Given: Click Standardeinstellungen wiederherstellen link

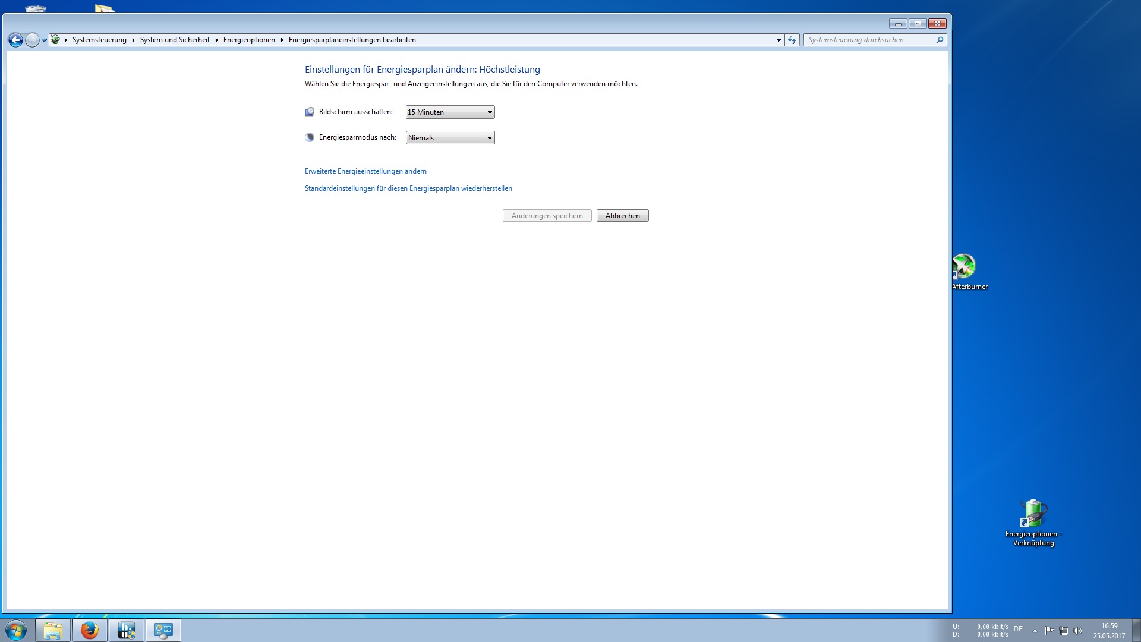Looking at the screenshot, I should tap(408, 188).
